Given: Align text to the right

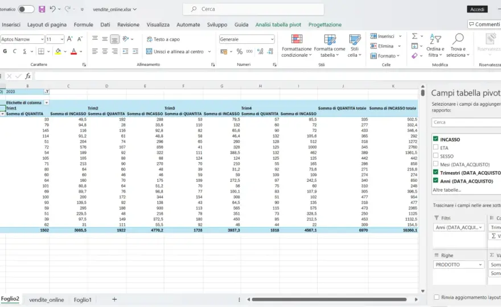Looking at the screenshot, I should (114, 51).
